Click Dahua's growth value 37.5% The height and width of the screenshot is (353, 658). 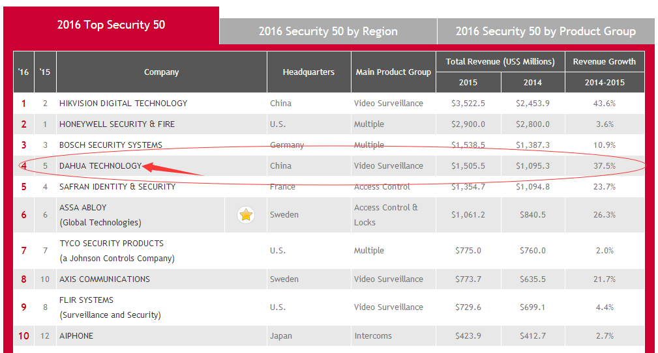coord(605,166)
